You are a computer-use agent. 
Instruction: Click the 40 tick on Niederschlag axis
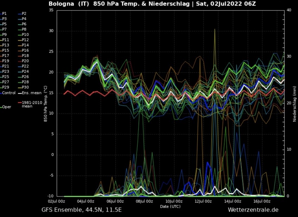point(289,10)
